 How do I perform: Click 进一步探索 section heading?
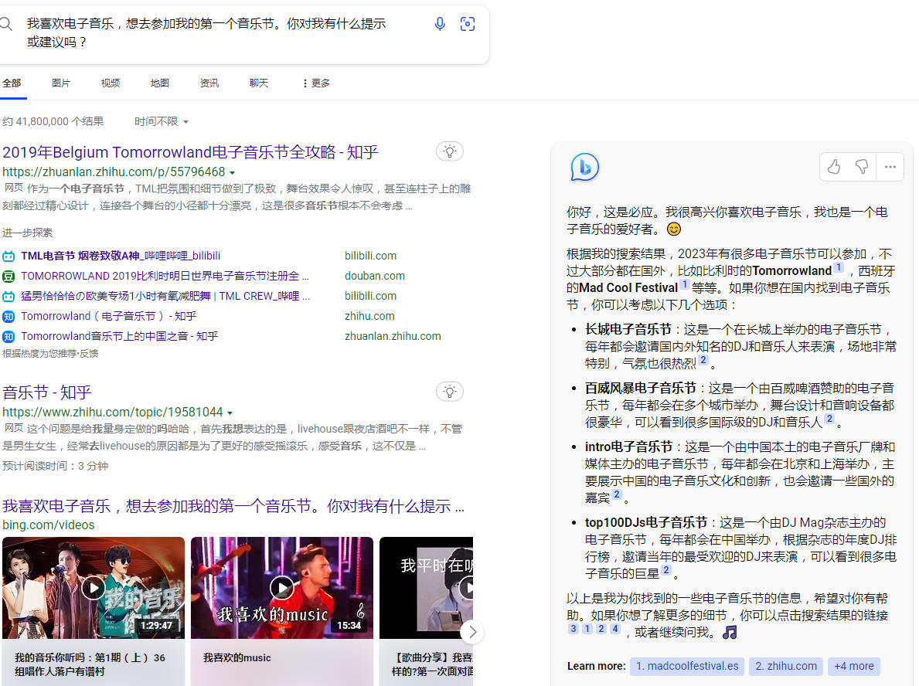[27, 233]
